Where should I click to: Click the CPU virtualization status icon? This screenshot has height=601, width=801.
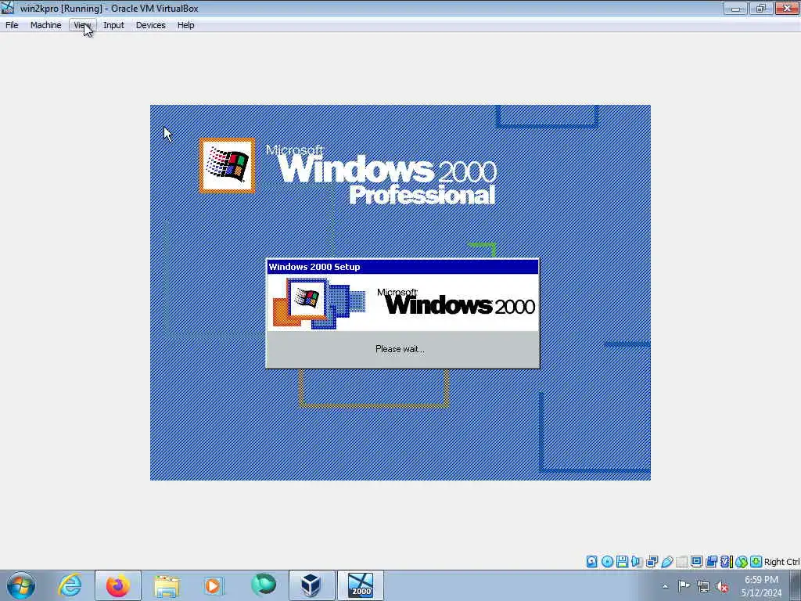click(x=727, y=562)
